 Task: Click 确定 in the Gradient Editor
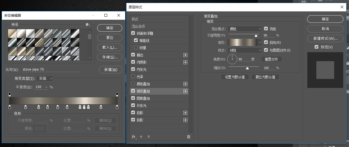[110, 28]
